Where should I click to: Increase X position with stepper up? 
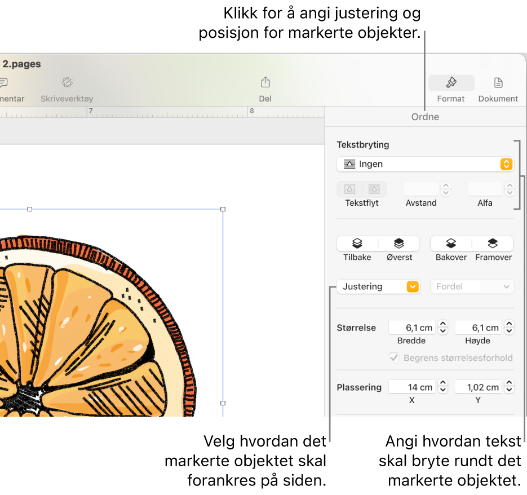pos(443,383)
